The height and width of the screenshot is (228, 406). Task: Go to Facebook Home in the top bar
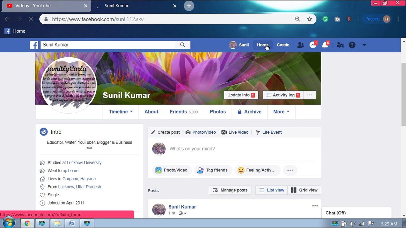263,45
